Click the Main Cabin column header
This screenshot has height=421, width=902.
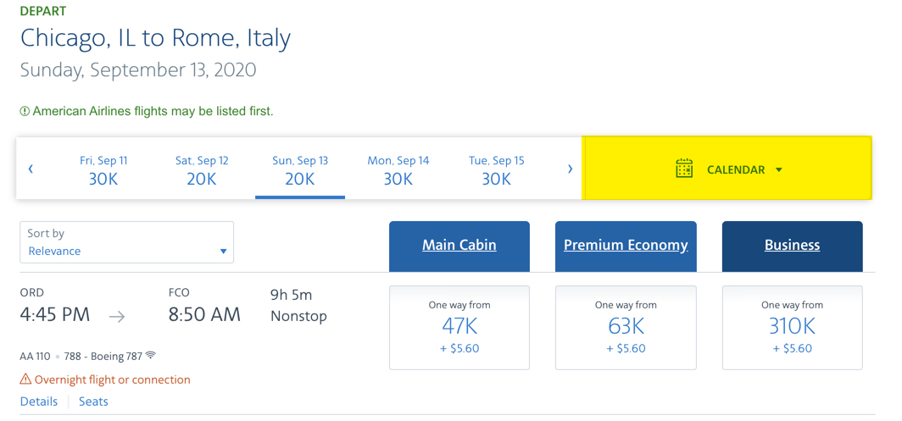click(459, 247)
